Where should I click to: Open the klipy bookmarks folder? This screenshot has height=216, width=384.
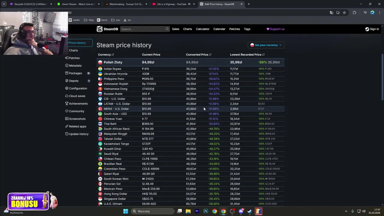[x=89, y=20]
